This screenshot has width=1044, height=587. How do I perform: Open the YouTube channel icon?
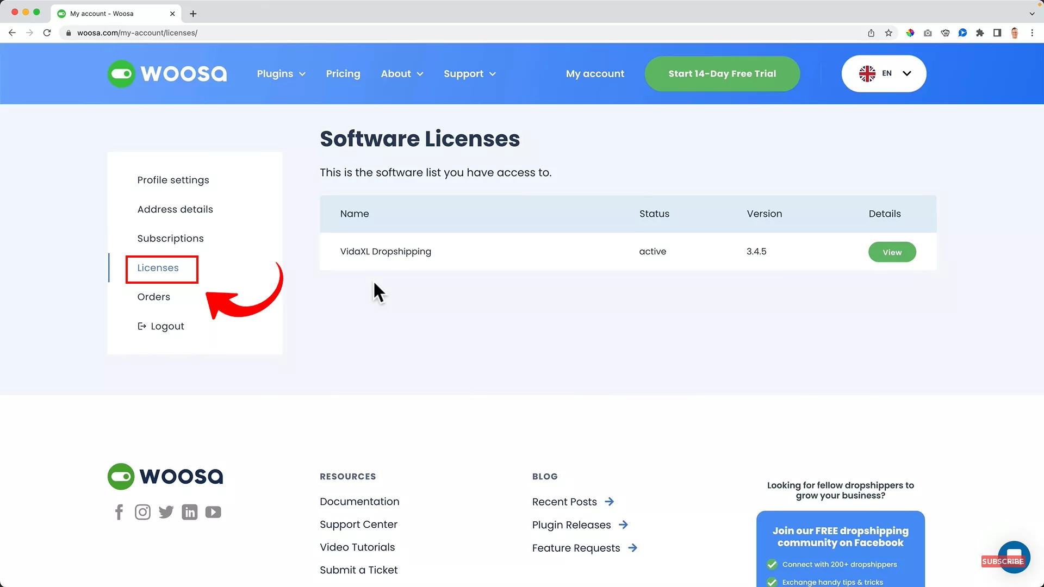pos(213,511)
